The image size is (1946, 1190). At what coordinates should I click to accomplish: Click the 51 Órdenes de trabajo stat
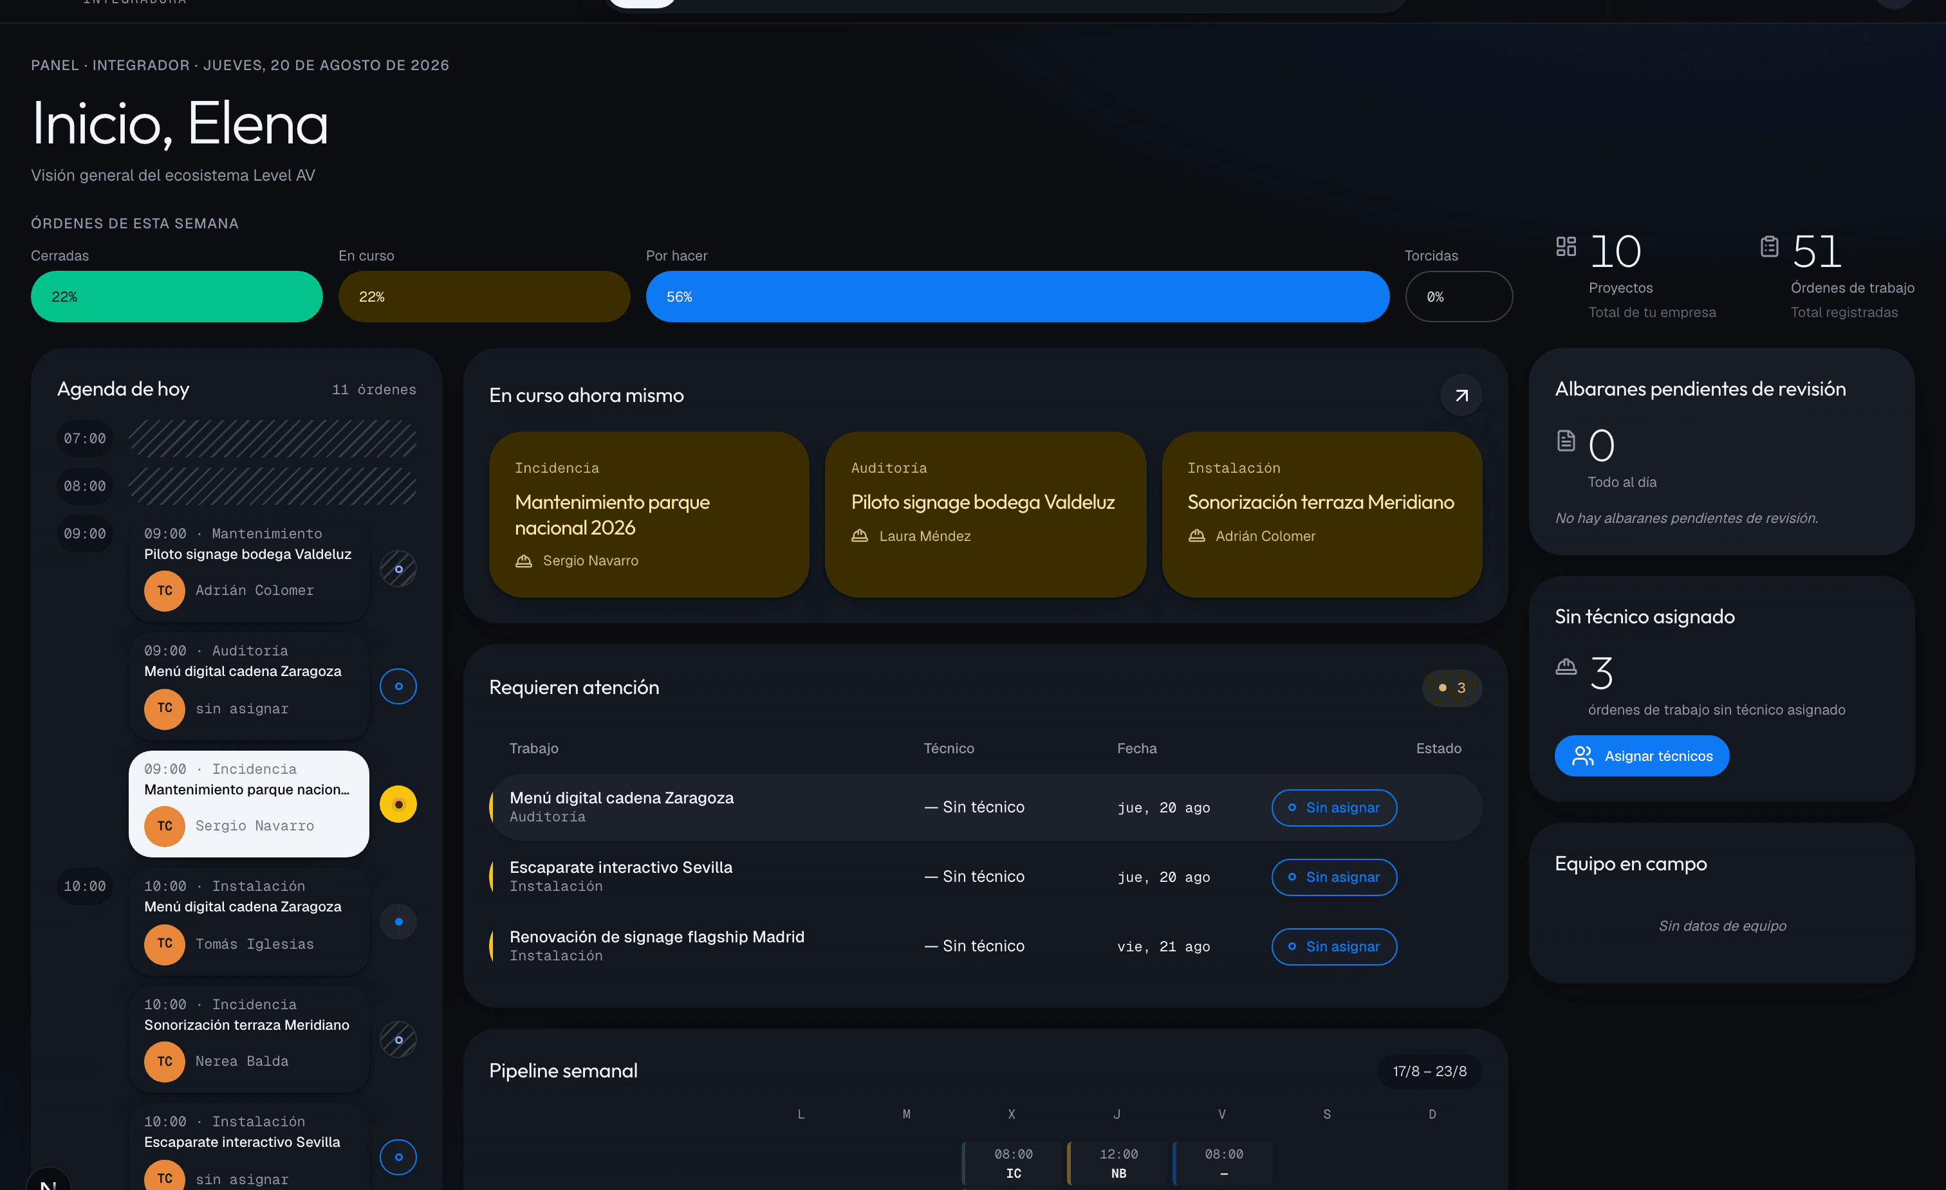pos(1838,275)
